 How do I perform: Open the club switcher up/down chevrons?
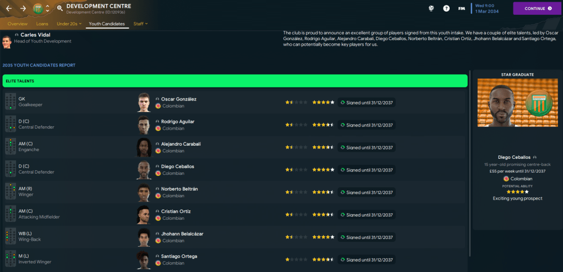click(47, 9)
